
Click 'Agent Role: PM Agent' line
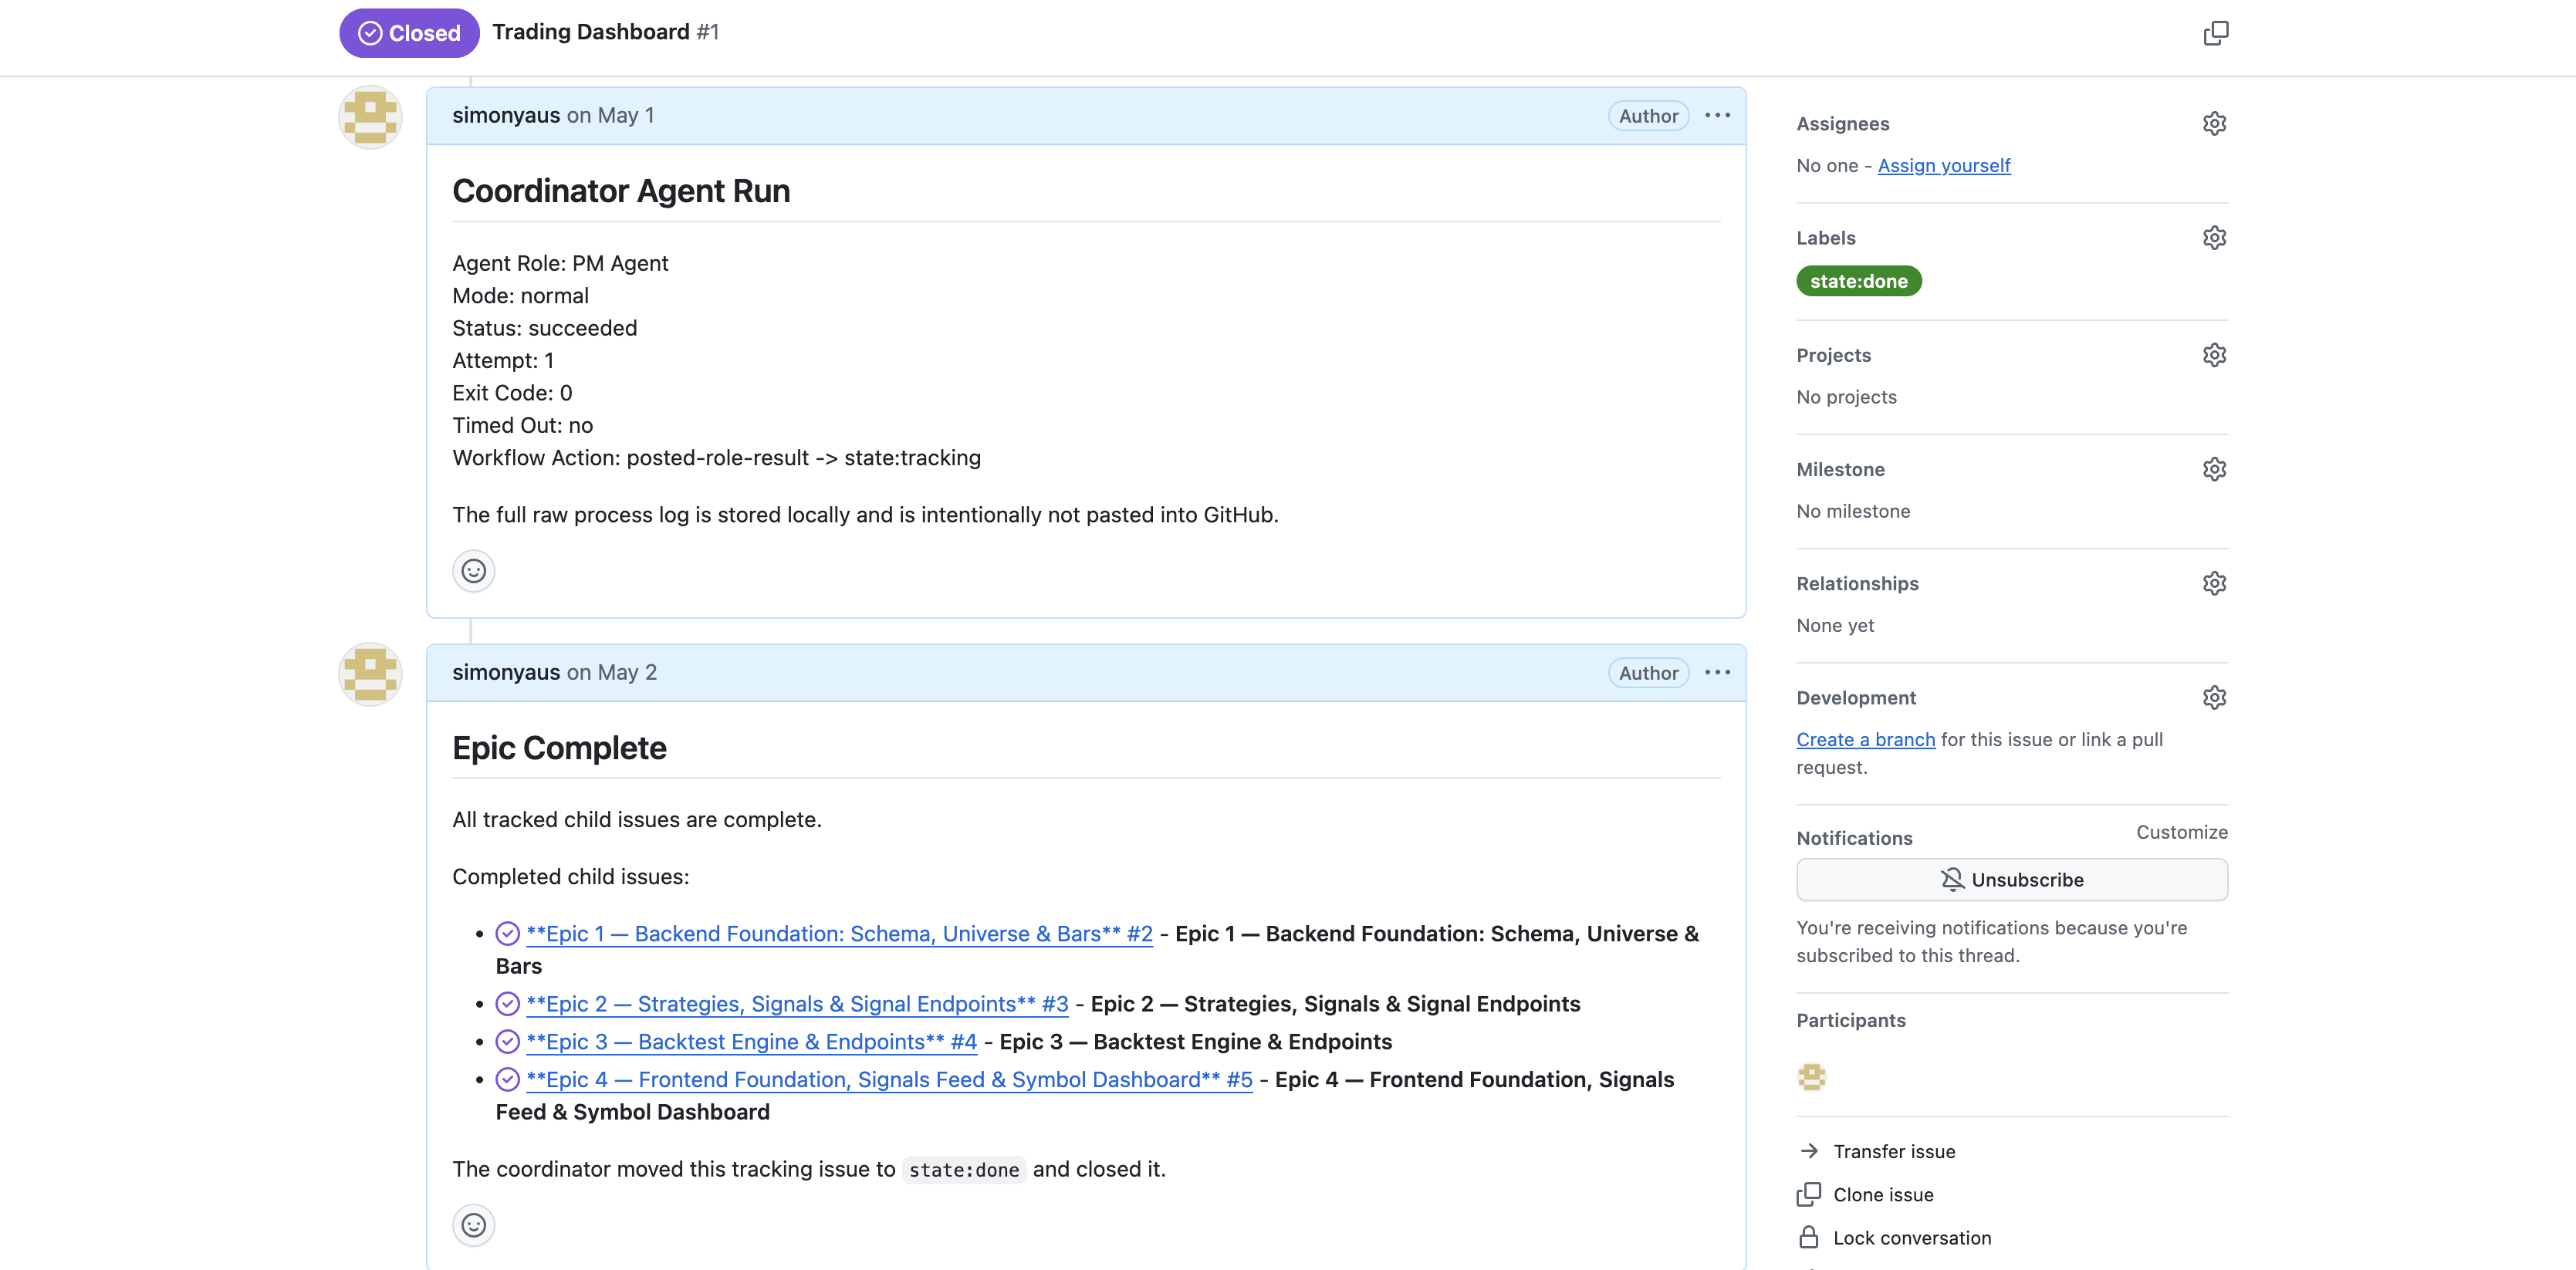point(560,263)
